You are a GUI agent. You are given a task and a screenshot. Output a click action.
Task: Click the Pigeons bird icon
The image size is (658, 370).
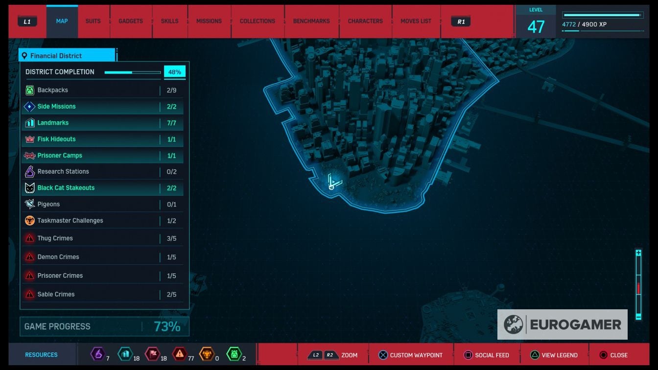pos(30,204)
